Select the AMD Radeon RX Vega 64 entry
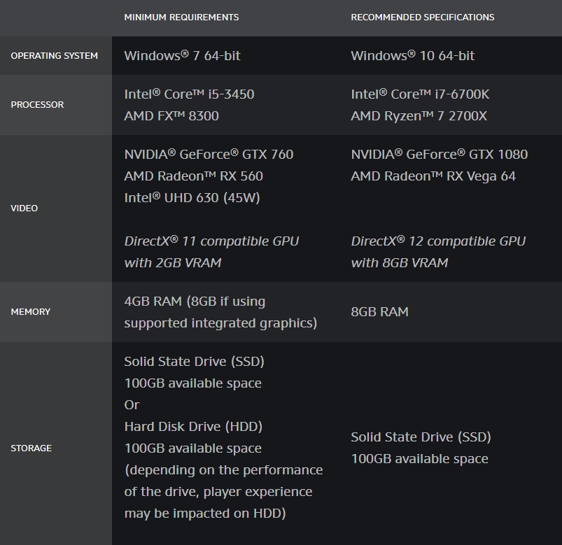The height and width of the screenshot is (545, 562). (433, 176)
